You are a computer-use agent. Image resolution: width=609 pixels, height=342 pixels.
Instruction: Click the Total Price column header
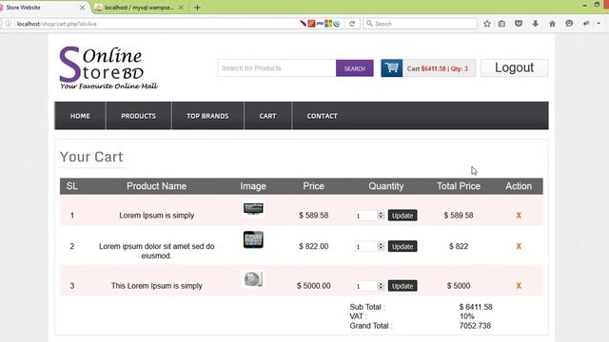[459, 186]
